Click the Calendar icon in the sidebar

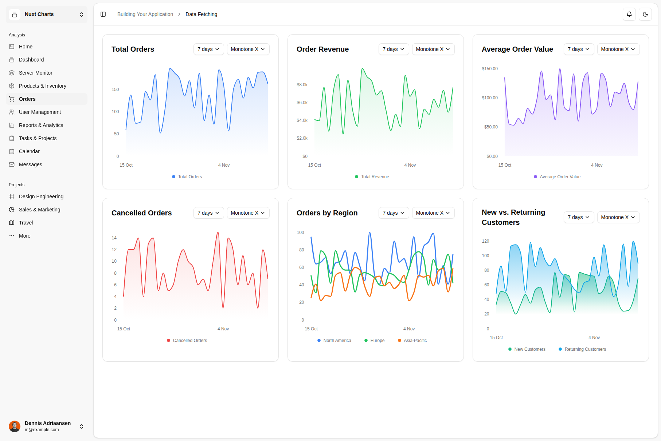(12, 151)
